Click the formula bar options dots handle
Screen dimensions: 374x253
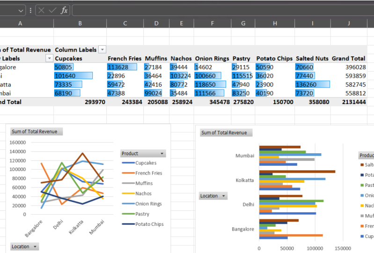pyautogui.click(x=30, y=10)
